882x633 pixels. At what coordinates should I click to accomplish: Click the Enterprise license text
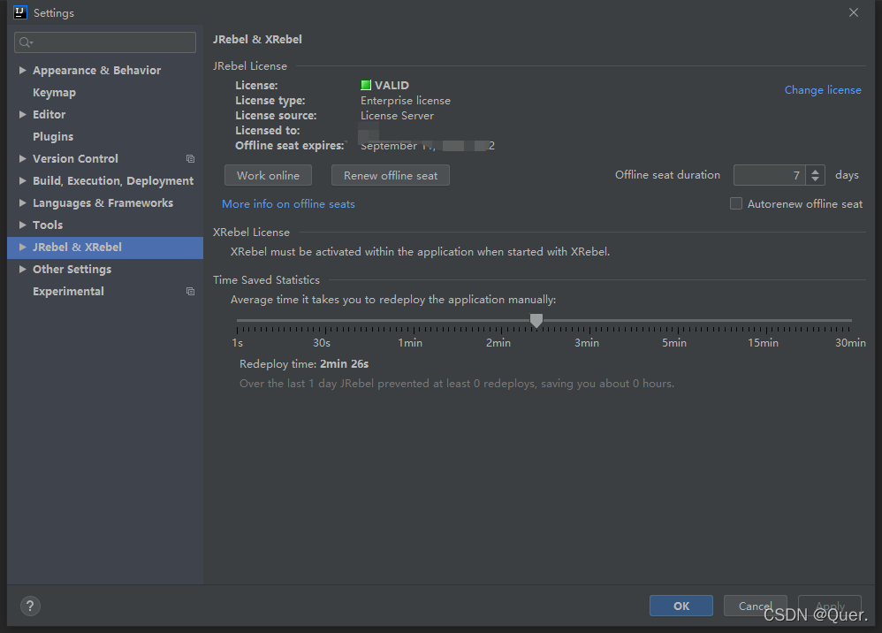[406, 101]
